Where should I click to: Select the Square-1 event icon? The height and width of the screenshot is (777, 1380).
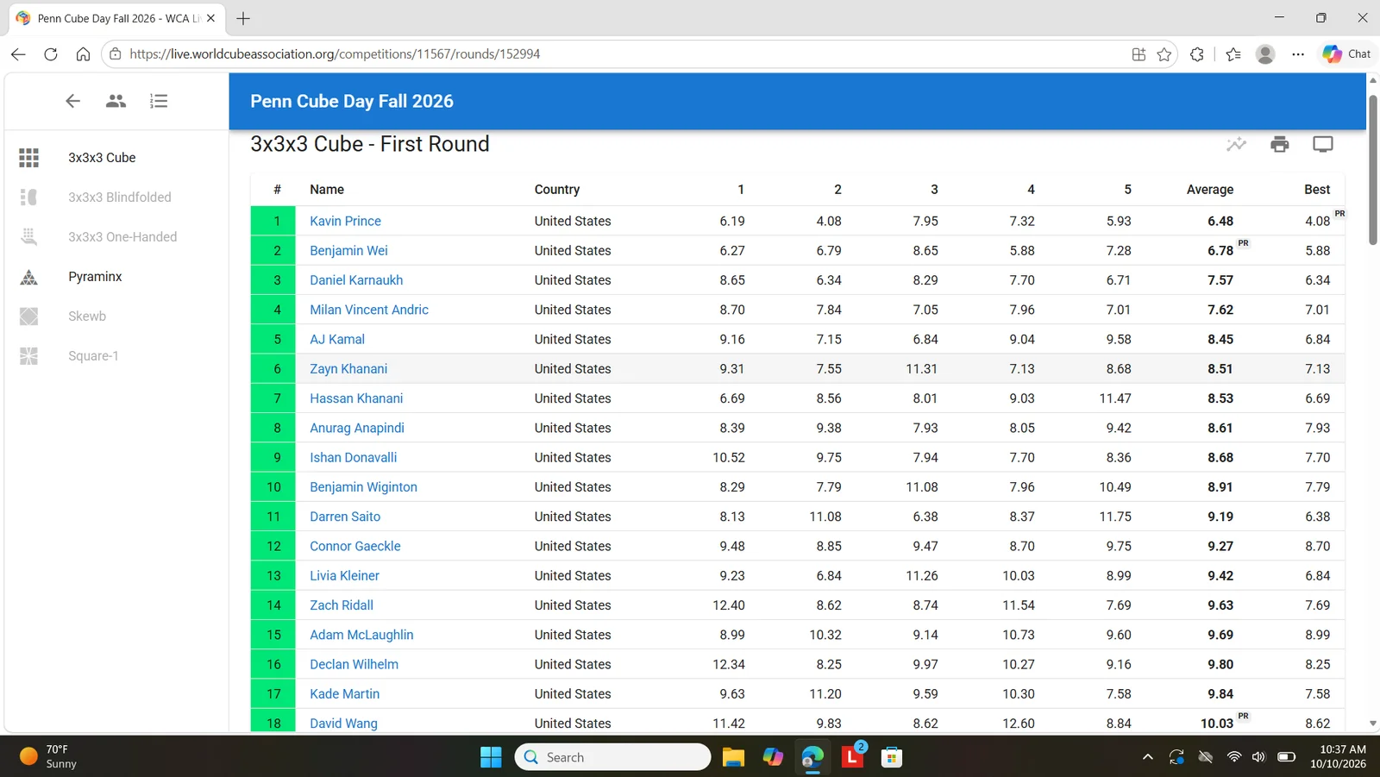(28, 356)
